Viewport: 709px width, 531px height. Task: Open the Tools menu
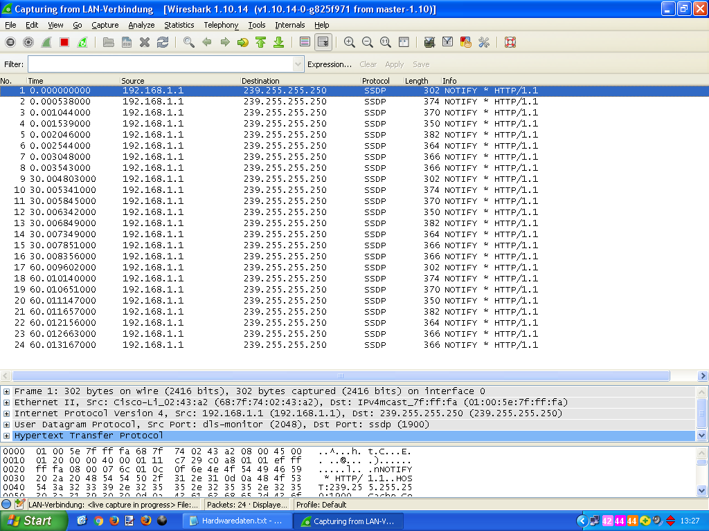tap(256, 26)
